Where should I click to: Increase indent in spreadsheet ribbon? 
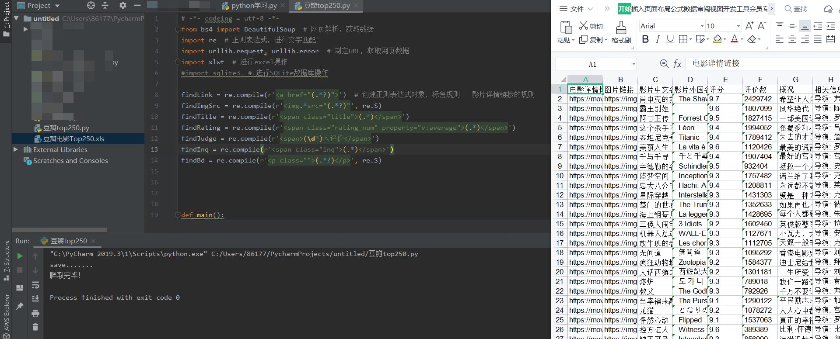pyautogui.click(x=830, y=26)
